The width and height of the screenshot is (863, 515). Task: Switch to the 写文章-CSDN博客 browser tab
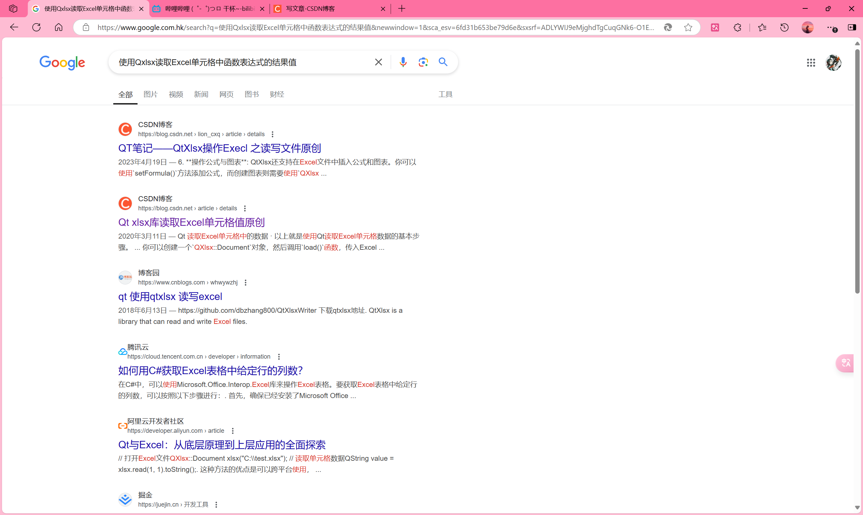(x=310, y=9)
